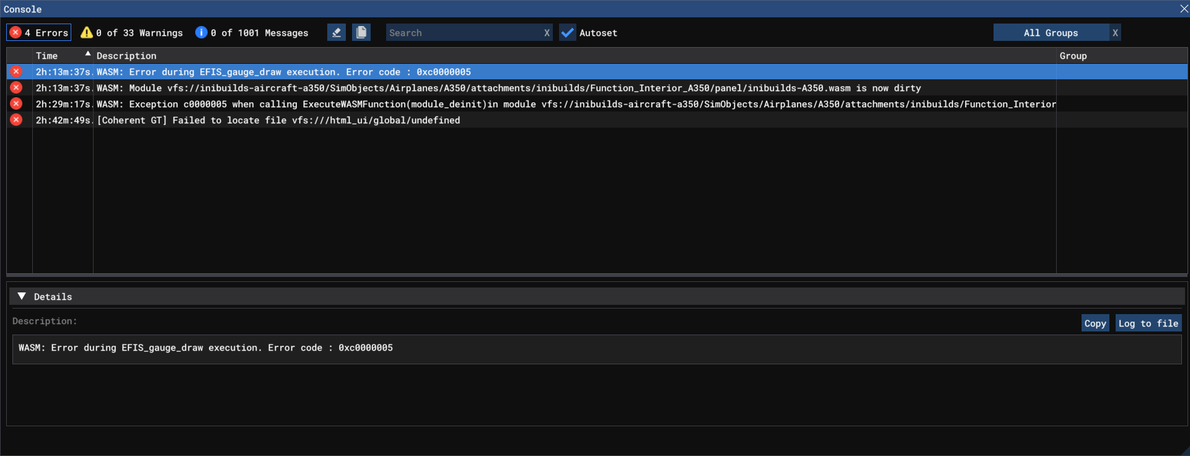Click the red error icon on the Coherent GT row
The image size is (1190, 456).
click(x=17, y=120)
